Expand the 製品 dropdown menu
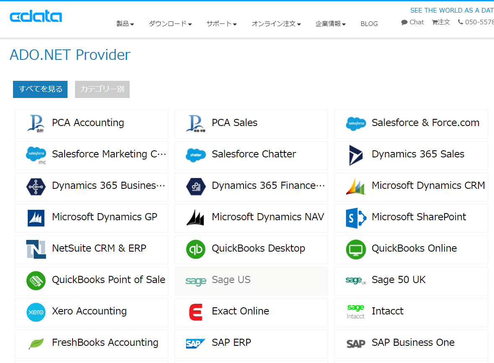 pyautogui.click(x=125, y=23)
